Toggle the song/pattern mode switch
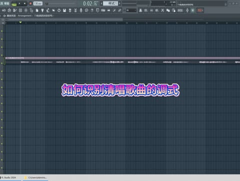The width and height of the screenshot is (240, 181). click(14, 3)
